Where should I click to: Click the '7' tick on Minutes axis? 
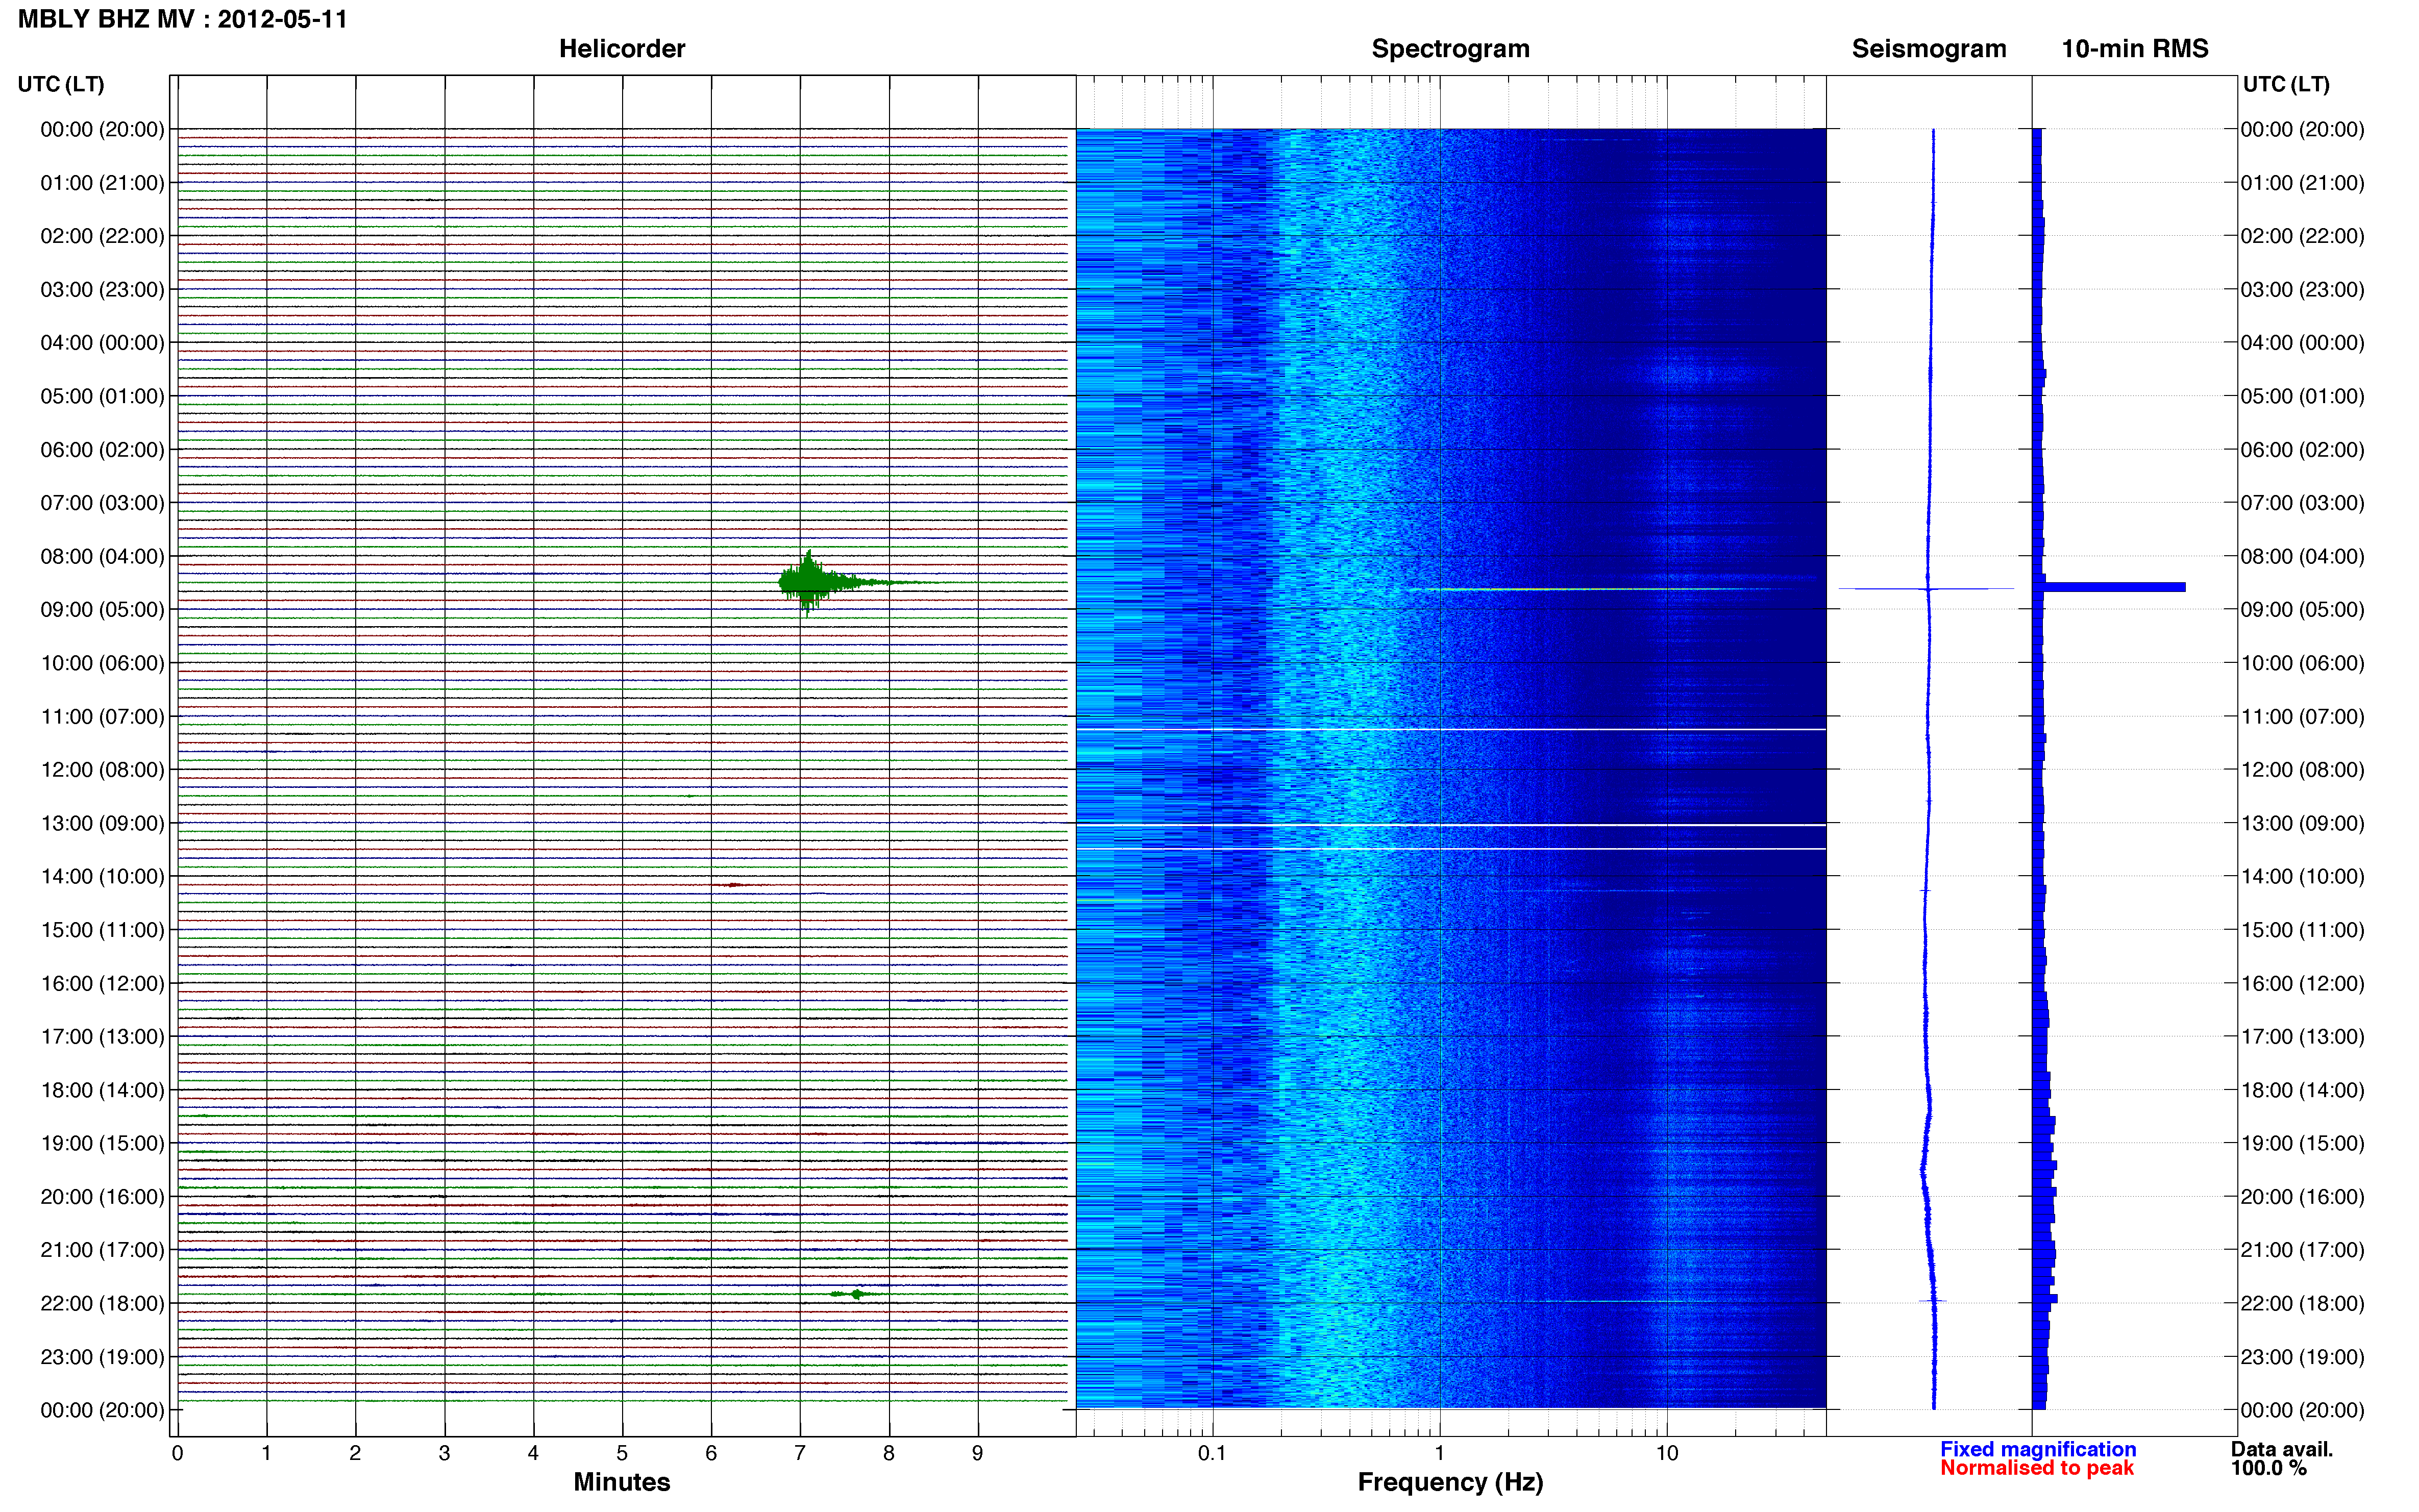[x=800, y=1454]
